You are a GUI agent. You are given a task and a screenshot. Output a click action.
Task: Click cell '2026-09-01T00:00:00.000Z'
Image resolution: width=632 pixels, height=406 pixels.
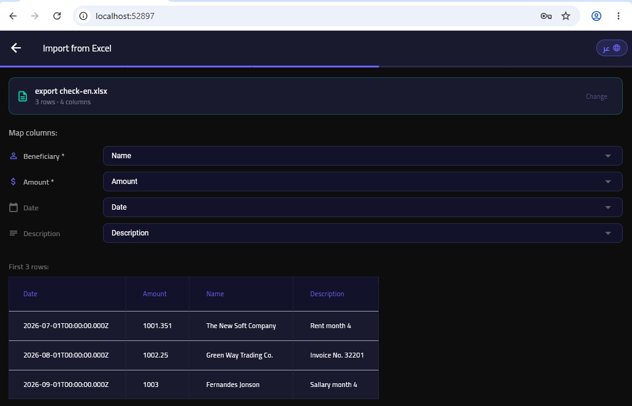pos(66,385)
